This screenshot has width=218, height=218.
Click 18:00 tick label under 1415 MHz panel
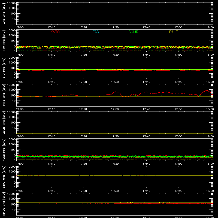coord(210,109)
